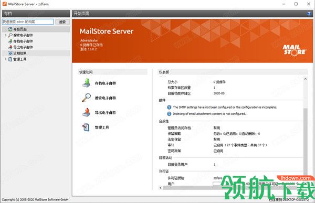Focus the quick search admin archive field
The image size is (315, 203).
click(28, 22)
